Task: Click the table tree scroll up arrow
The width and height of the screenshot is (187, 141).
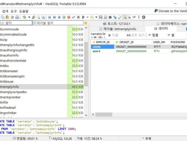Action: 86,28
